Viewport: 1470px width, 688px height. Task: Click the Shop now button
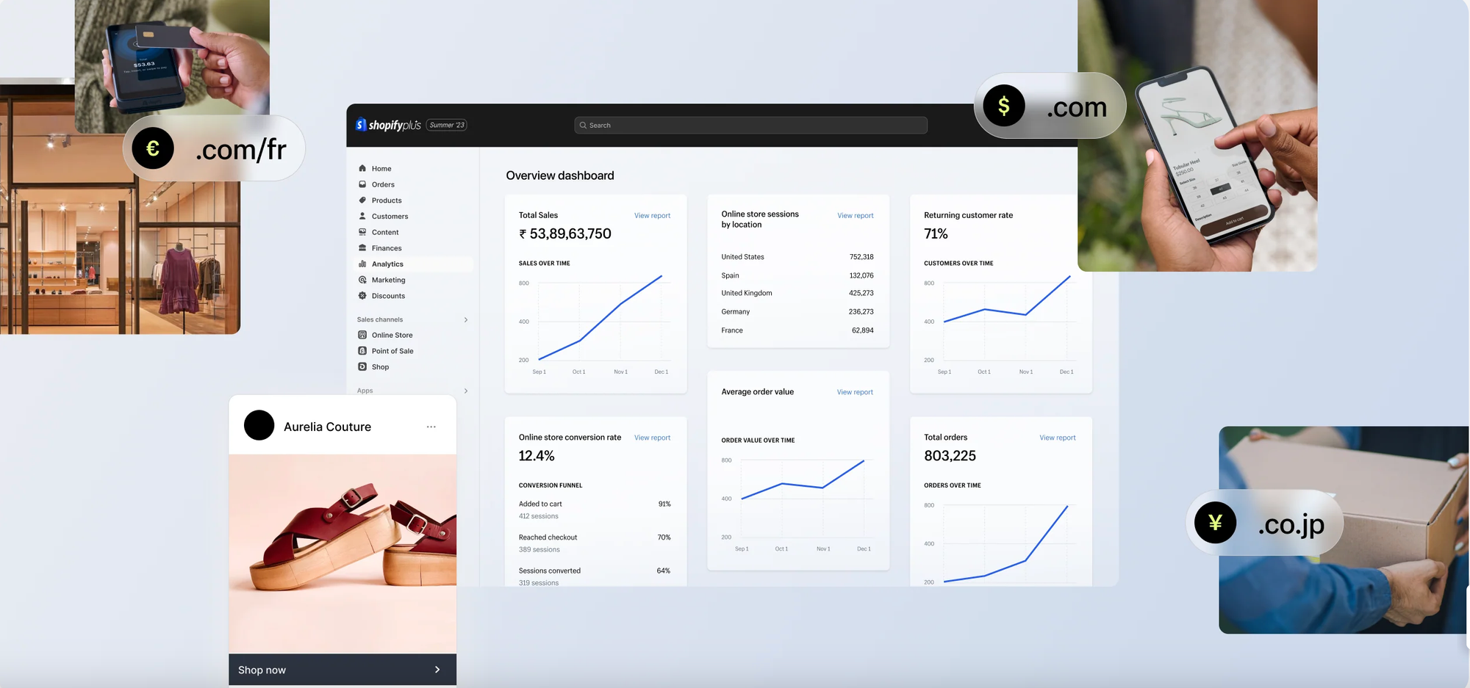click(x=343, y=670)
